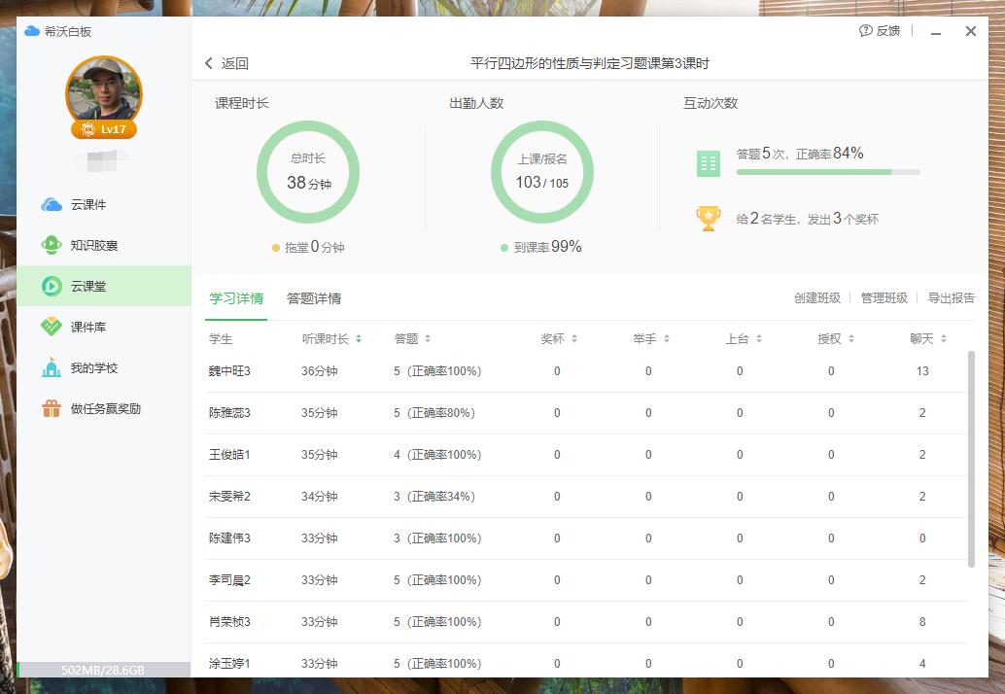
Task: Click the 返回 back button
Action: pos(227,62)
